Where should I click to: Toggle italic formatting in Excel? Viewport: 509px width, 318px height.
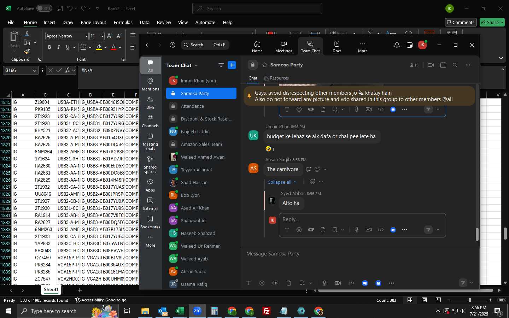pyautogui.click(x=58, y=47)
